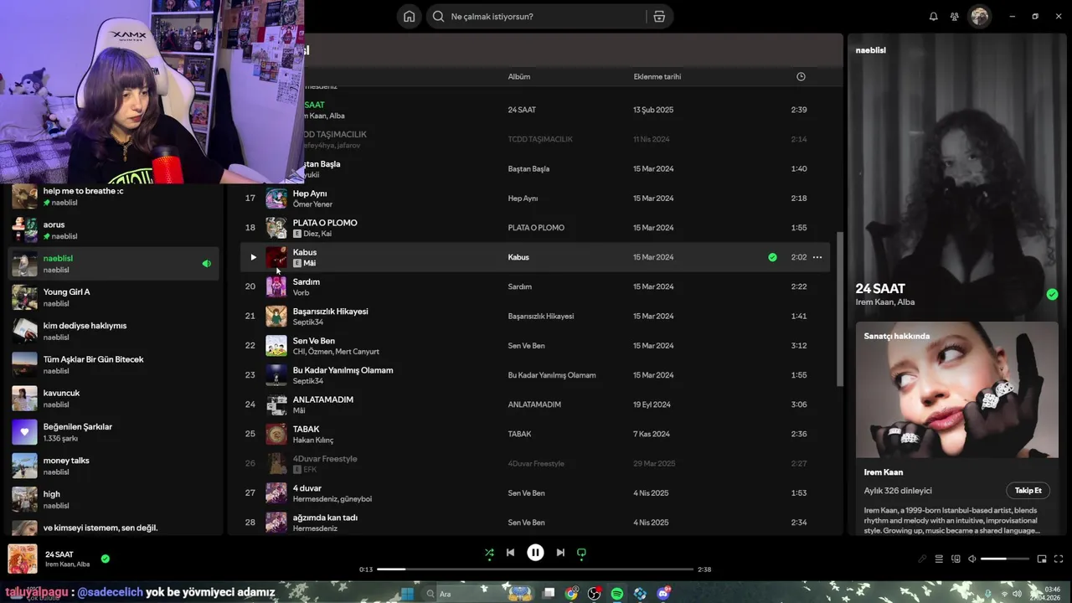Viewport: 1072px width, 603px height.
Task: Open Tüm Aşklar Bir Gün Bitecek playlist
Action: coord(114,364)
